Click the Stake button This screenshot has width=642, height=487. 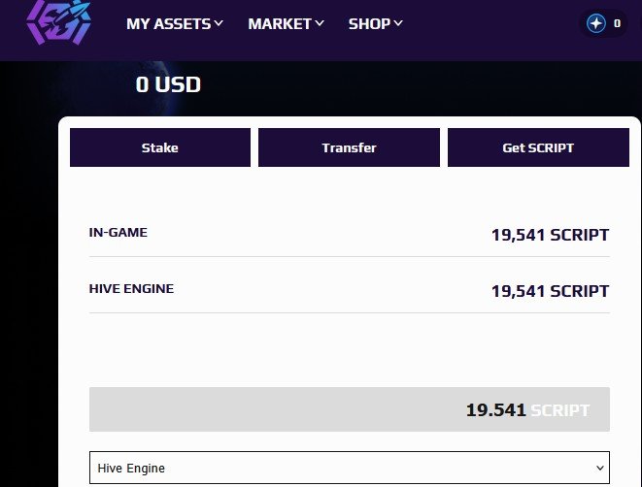(160, 147)
